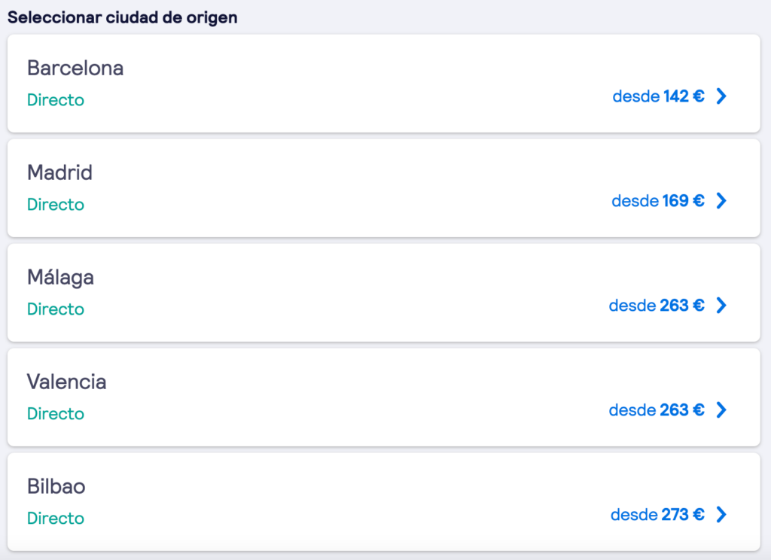Choose Valencia as origin city
Image resolution: width=771 pixels, height=560 pixels.
pyautogui.click(x=66, y=382)
